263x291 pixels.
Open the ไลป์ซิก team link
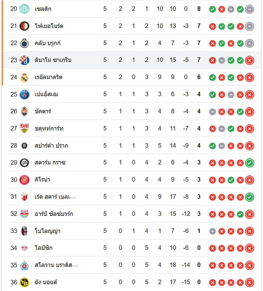pos(44,248)
